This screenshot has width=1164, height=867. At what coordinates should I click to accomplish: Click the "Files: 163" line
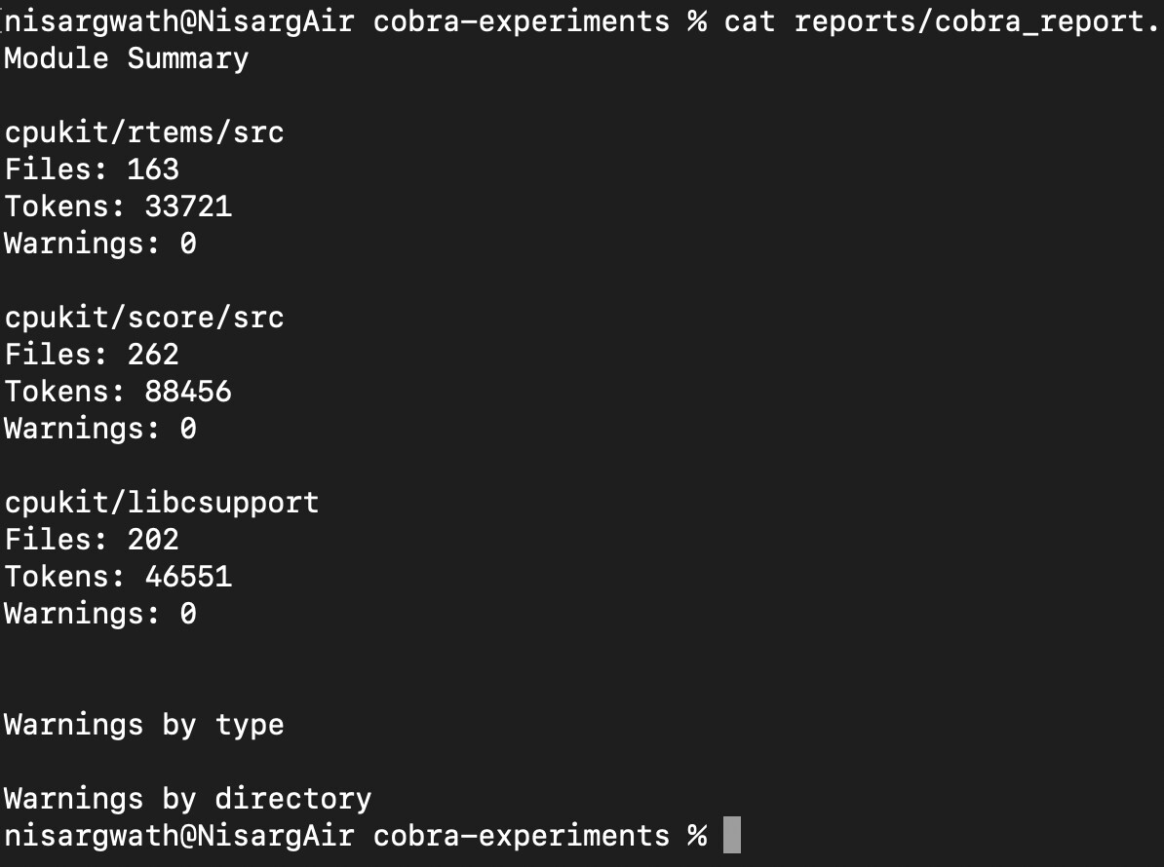(92, 170)
